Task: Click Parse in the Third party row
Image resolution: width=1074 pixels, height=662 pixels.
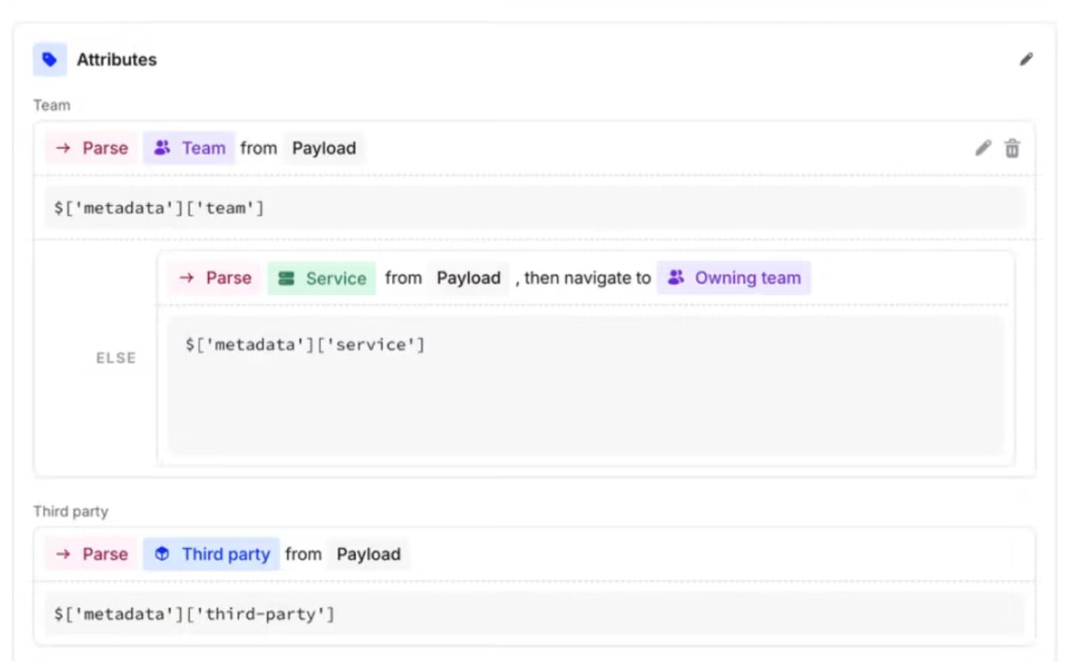Action: [104, 553]
